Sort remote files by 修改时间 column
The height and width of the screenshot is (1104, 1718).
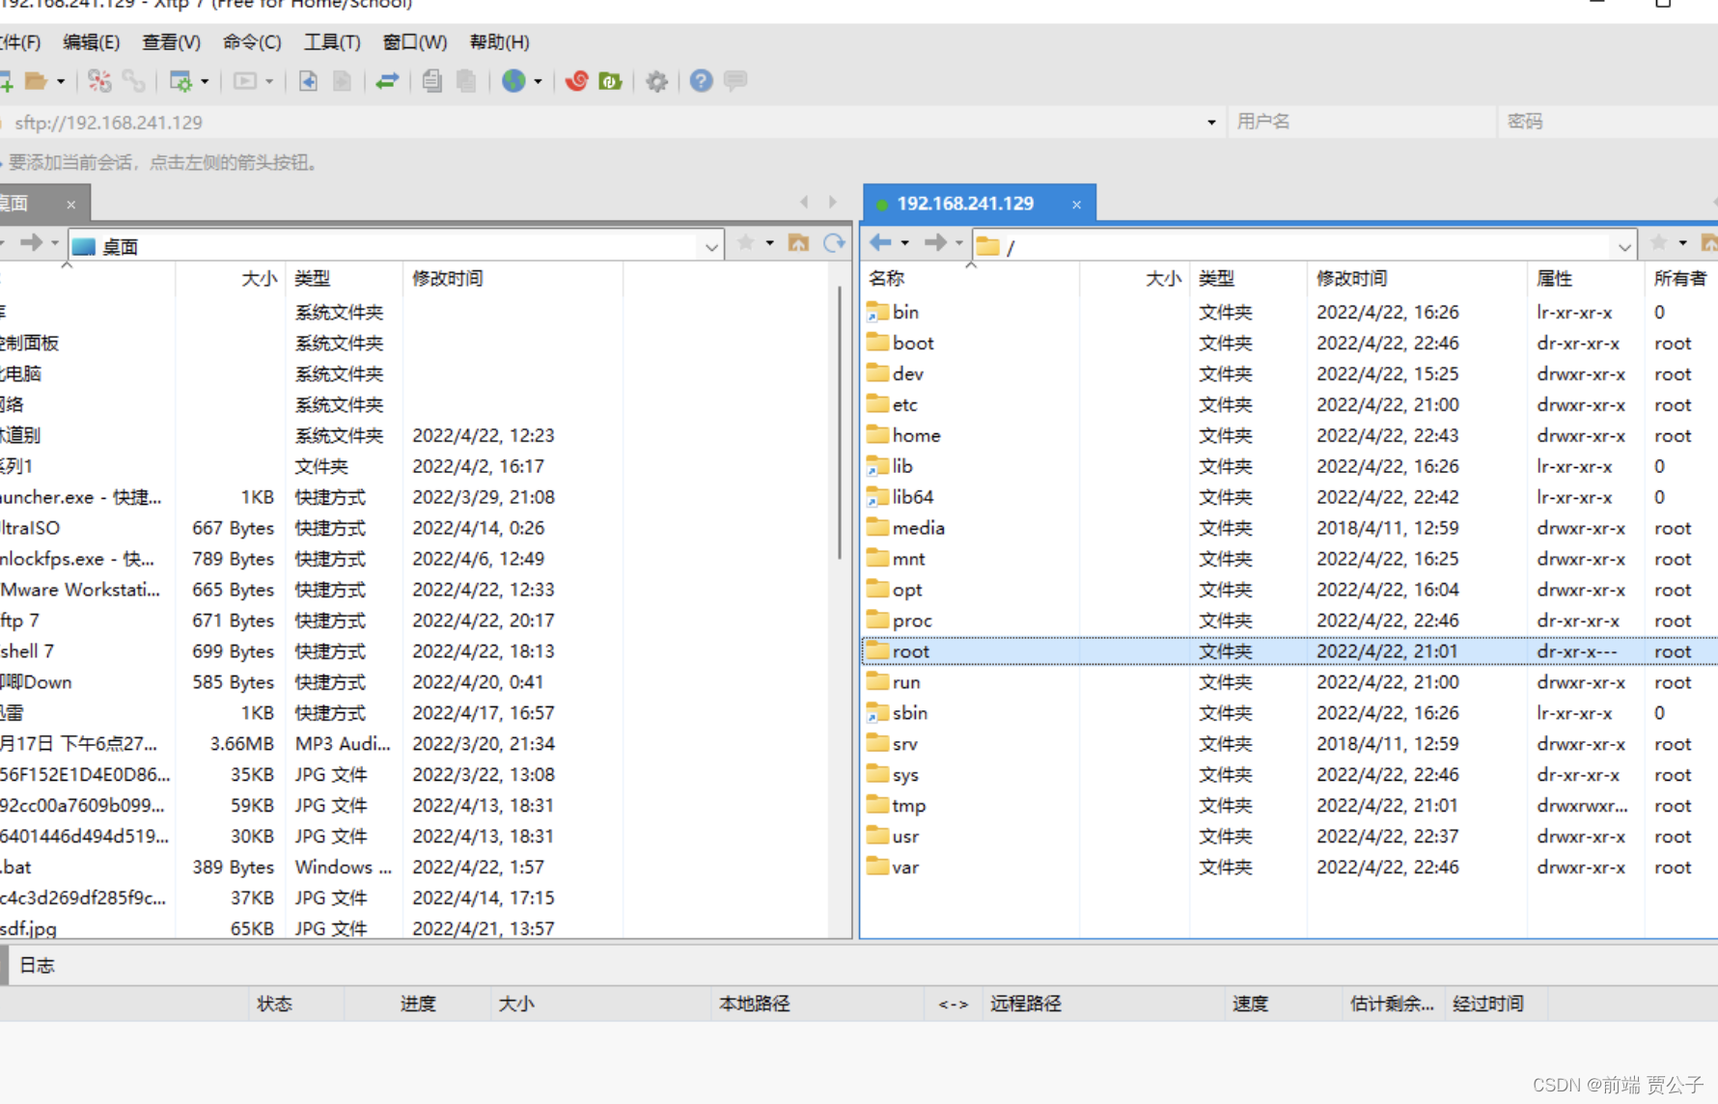pos(1351,278)
